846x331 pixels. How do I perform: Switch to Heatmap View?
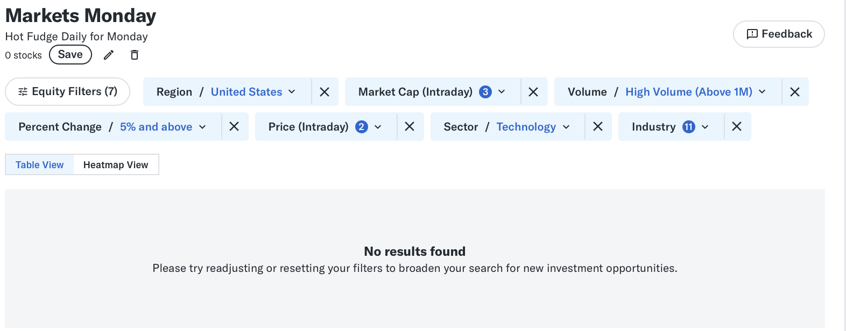pos(116,164)
